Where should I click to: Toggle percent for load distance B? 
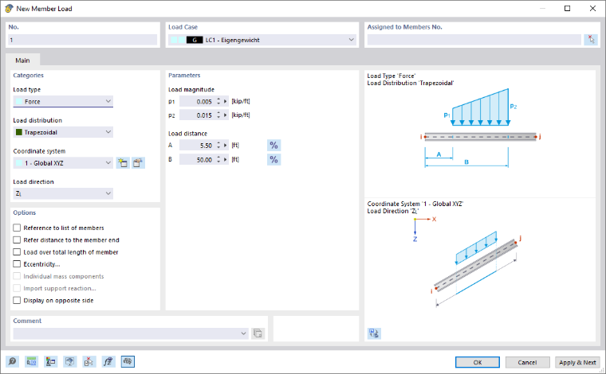[x=273, y=160]
